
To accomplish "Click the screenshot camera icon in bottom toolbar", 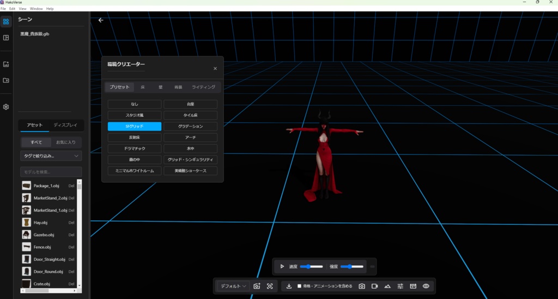I will [x=361, y=286].
